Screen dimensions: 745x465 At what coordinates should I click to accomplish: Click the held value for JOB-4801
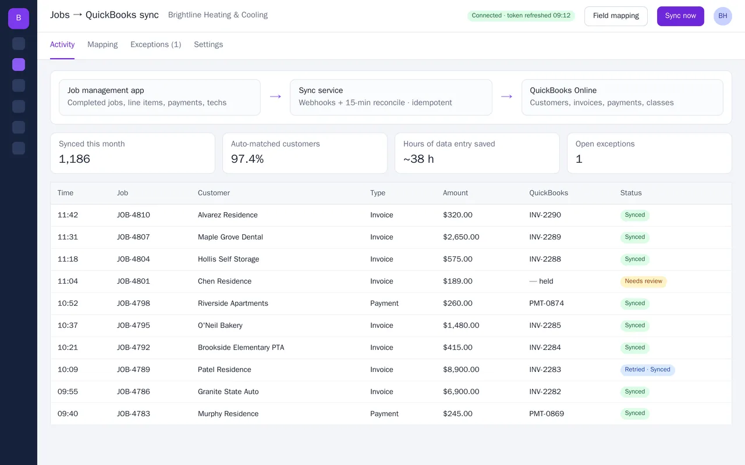[x=541, y=281]
